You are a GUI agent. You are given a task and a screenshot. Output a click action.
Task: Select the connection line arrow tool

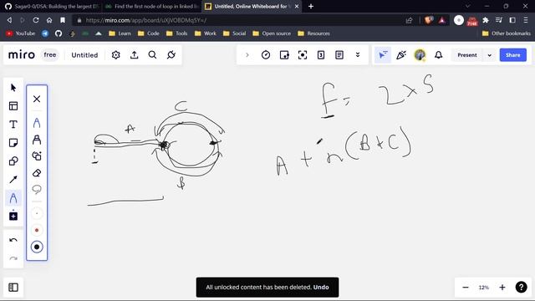pos(13,180)
